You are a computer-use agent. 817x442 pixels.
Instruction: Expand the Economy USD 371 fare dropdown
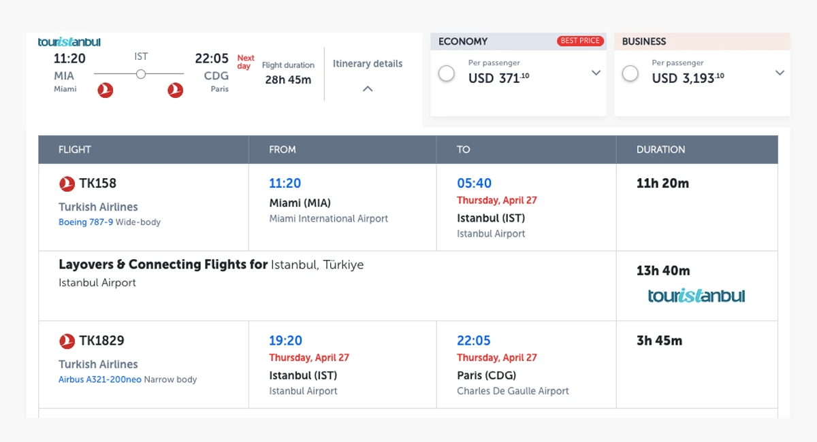pyautogui.click(x=596, y=73)
